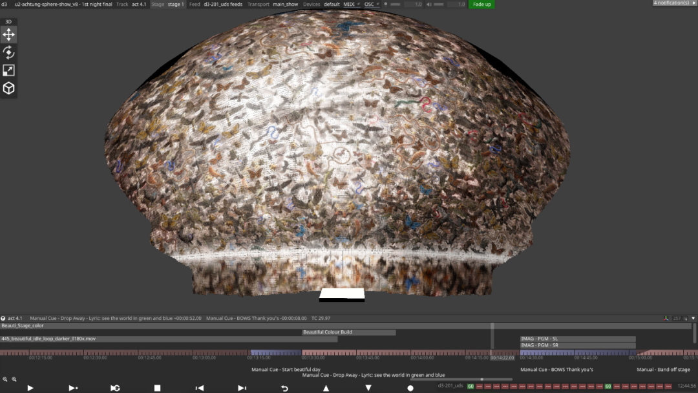698x393 pixels.
Task: Click the act 4.1 track info icon
Action: tap(3, 318)
